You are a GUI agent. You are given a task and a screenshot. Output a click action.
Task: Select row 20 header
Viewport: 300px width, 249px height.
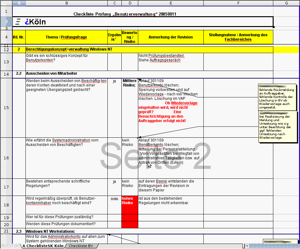pos(6,225)
